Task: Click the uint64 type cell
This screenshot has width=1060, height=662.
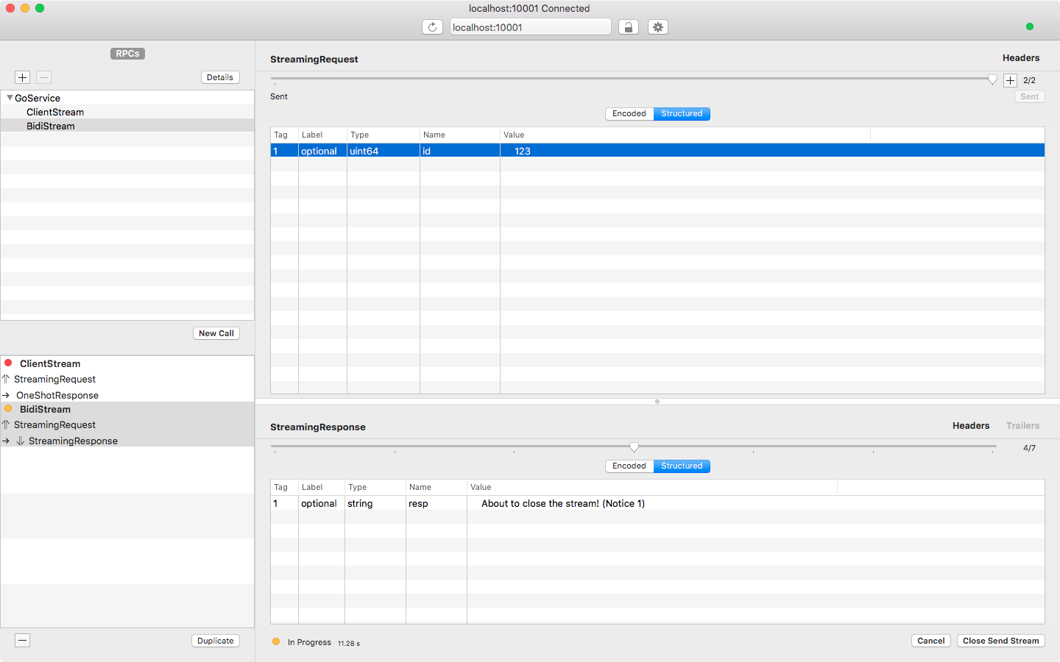Action: point(383,151)
